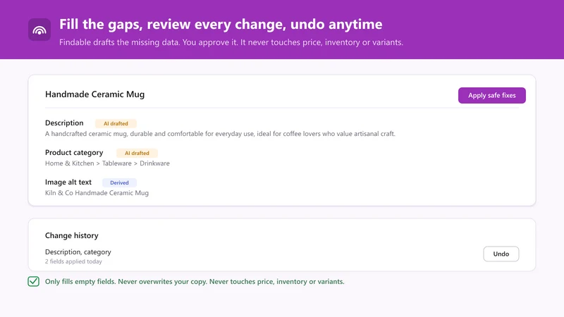This screenshot has height=317, width=564.
Task: Click the Derived badge beside Image alt text
Action: click(x=119, y=182)
